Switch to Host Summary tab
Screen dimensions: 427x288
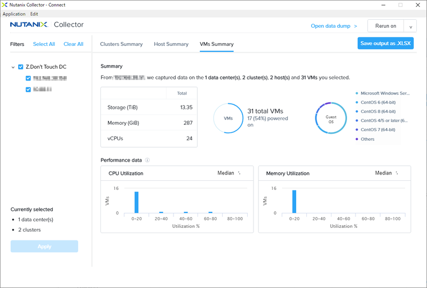[171, 44]
